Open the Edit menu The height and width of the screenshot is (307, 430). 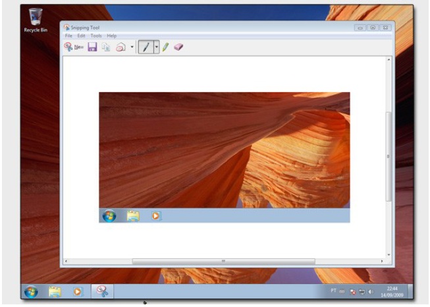(x=82, y=35)
